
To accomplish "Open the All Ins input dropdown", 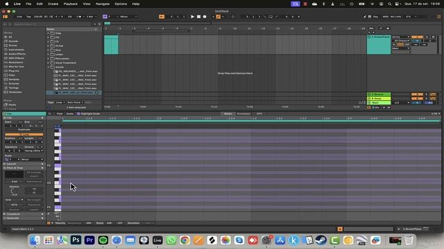I will [401, 37].
